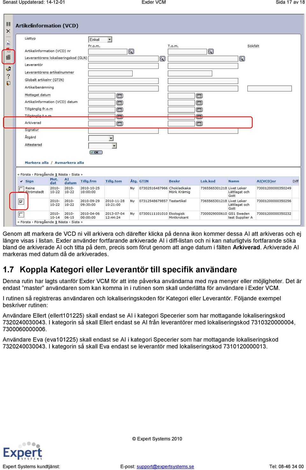Focus the Leverantör Fr.o.m. input field

tap(123, 66)
